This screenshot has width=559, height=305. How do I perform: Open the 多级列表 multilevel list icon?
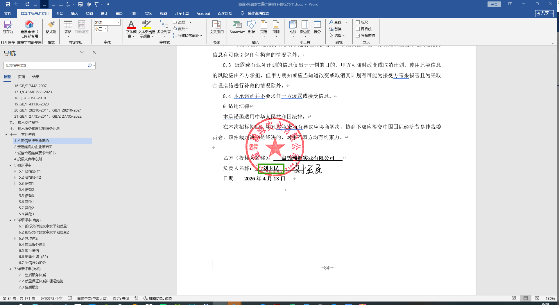[164, 29]
